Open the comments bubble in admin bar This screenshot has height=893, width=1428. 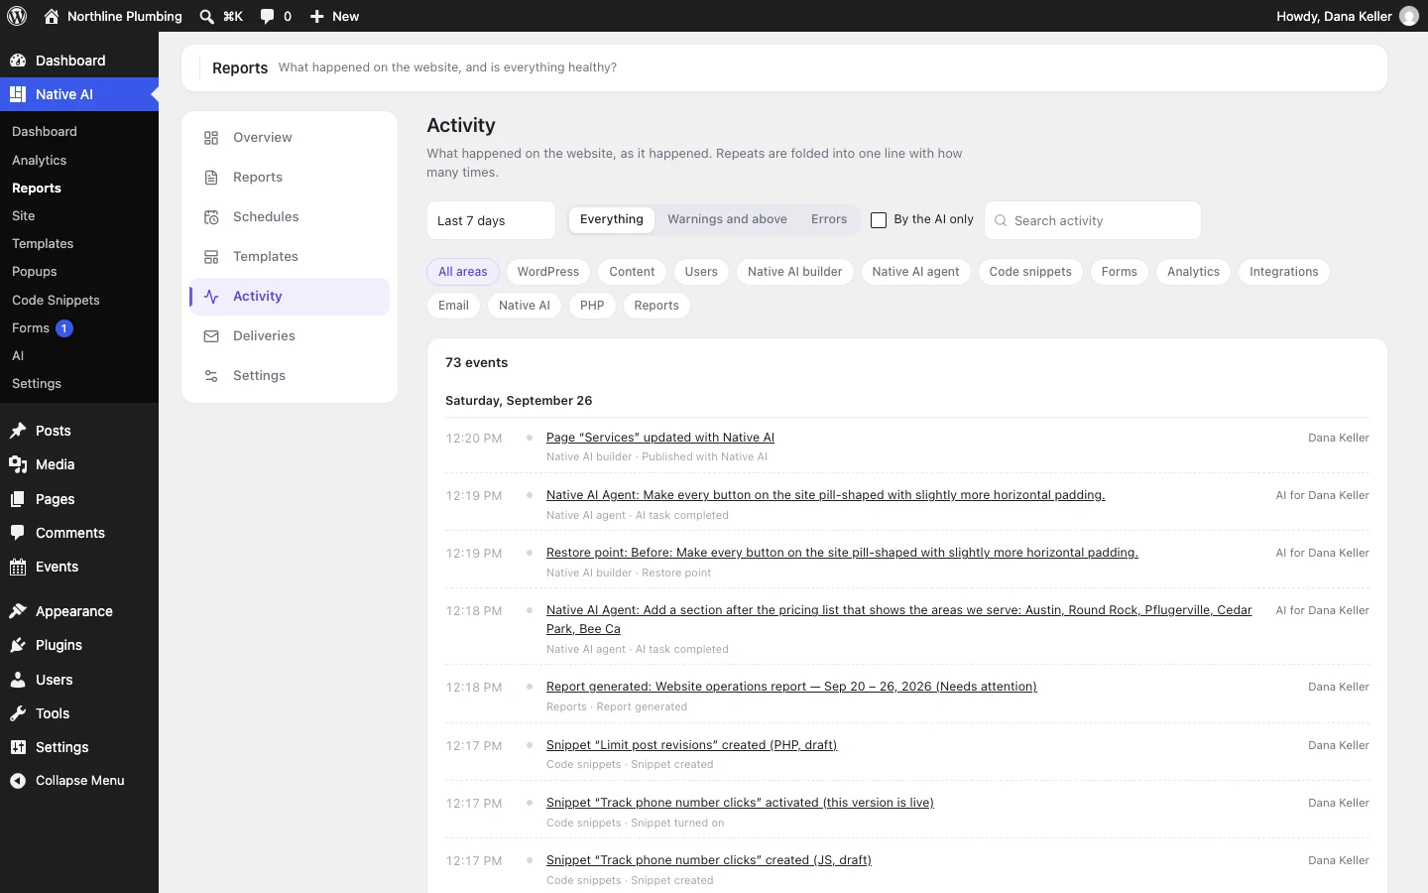point(267,16)
